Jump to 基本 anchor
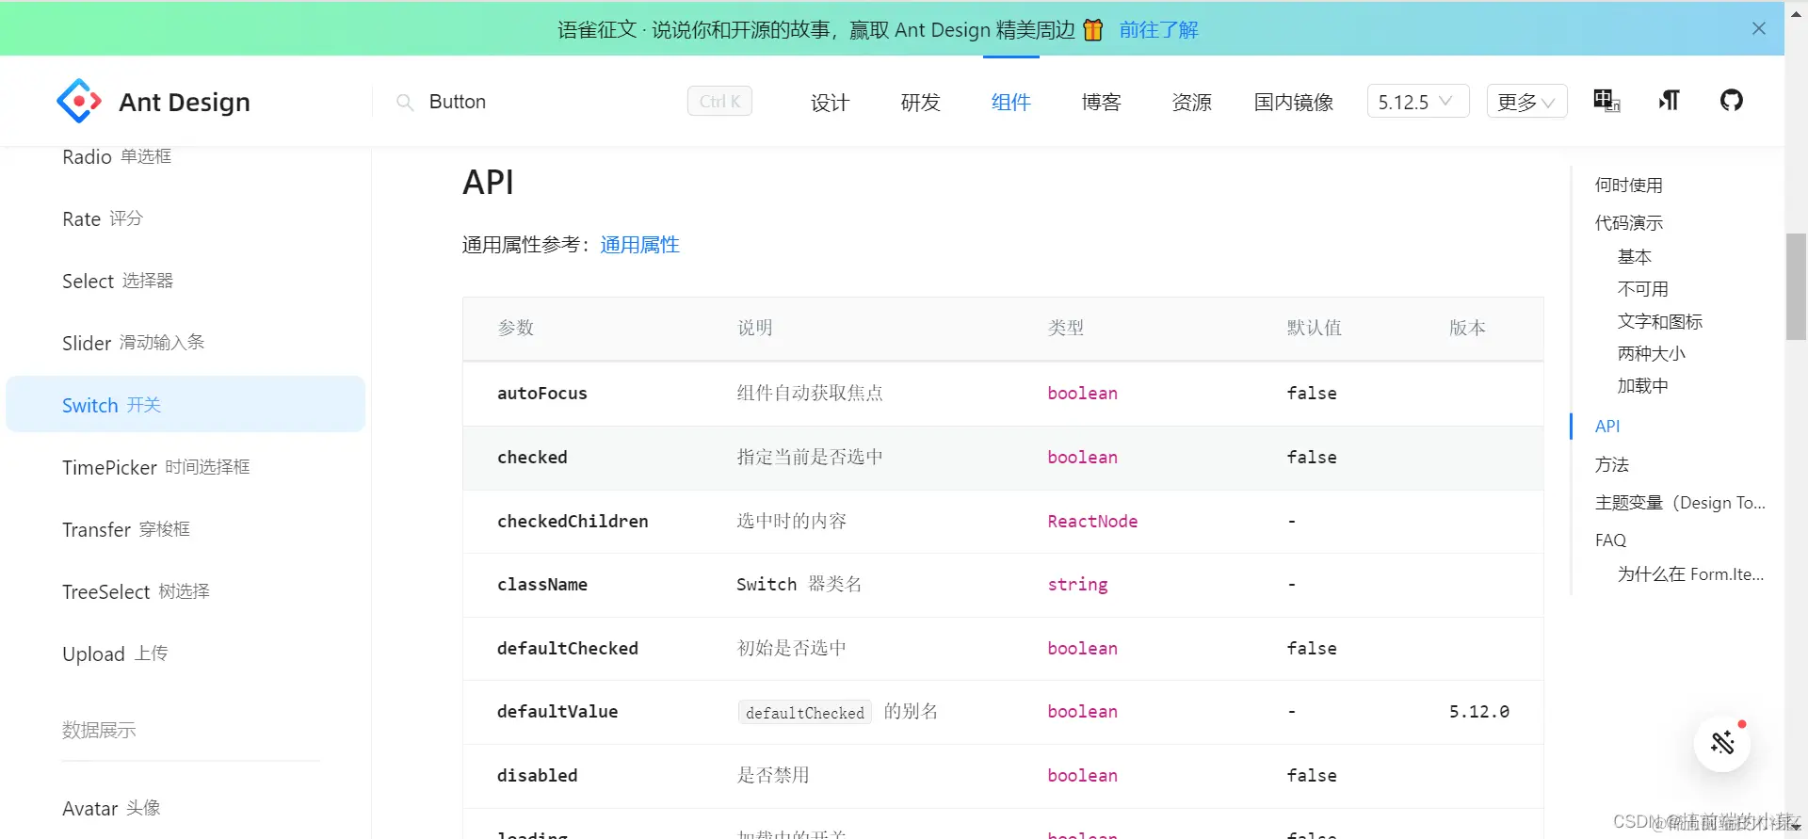1808x839 pixels. 1634,257
